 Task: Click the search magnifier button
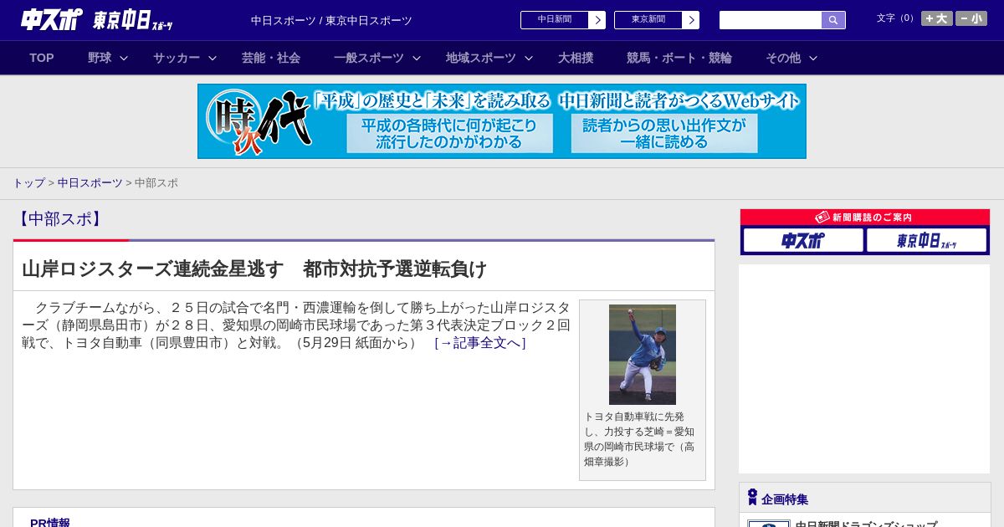pyautogui.click(x=833, y=20)
